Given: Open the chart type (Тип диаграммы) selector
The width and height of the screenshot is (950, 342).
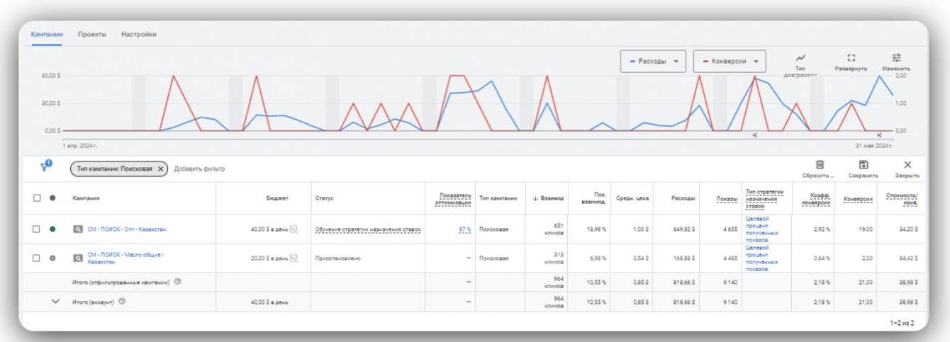Looking at the screenshot, I should pos(800,59).
